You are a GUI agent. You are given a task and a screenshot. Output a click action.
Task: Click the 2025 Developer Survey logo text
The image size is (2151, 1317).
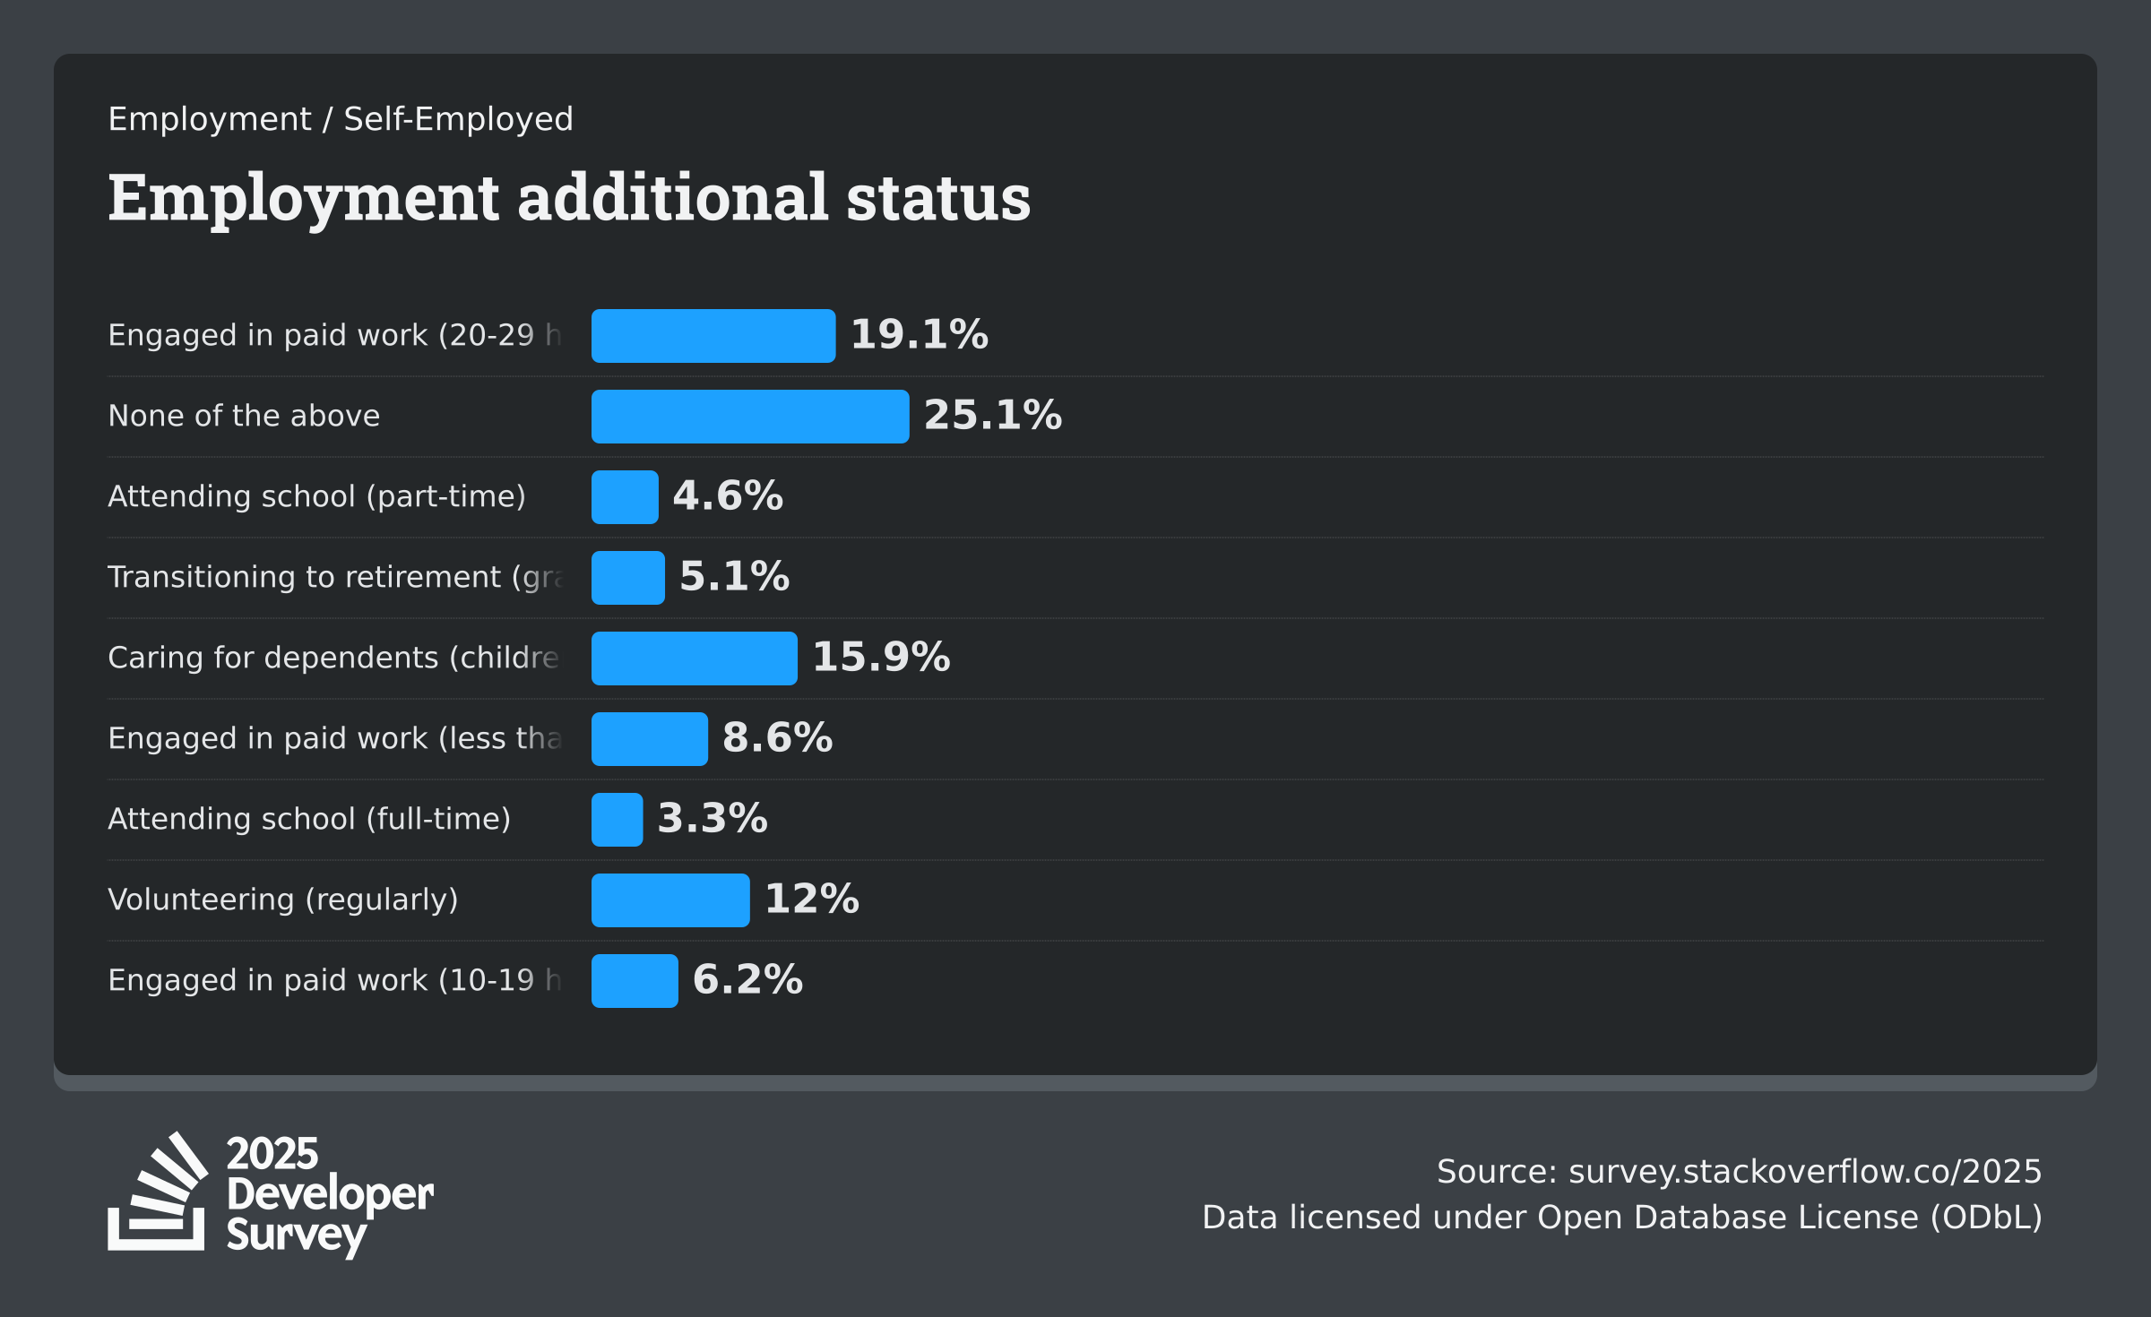pyautogui.click(x=330, y=1195)
